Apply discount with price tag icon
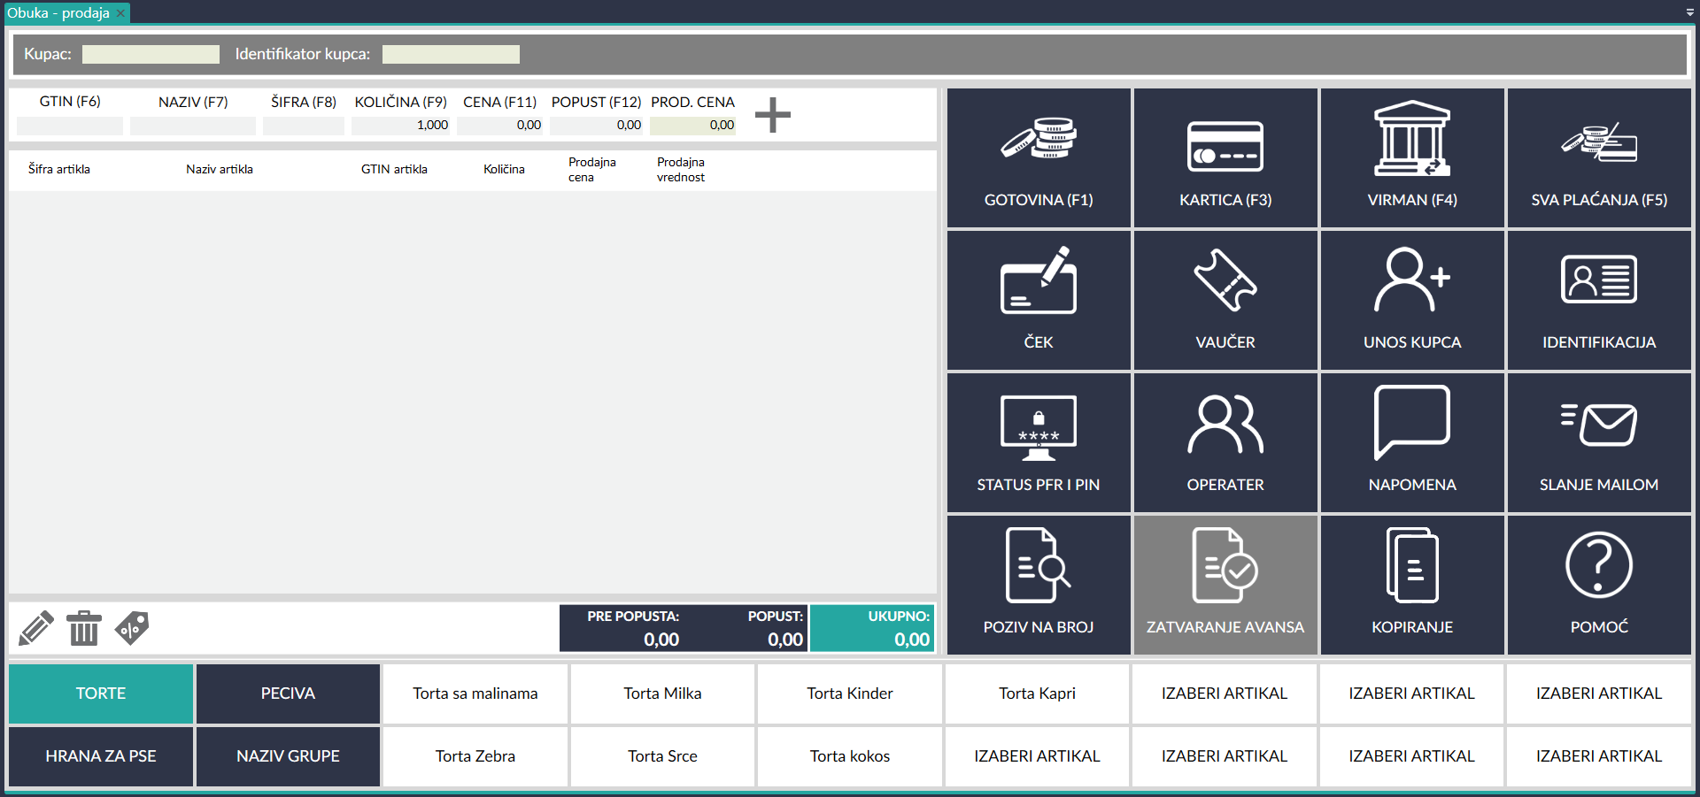 (x=132, y=628)
